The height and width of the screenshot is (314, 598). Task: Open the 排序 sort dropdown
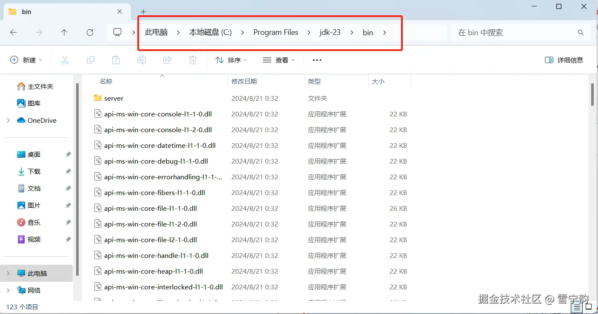pos(231,60)
